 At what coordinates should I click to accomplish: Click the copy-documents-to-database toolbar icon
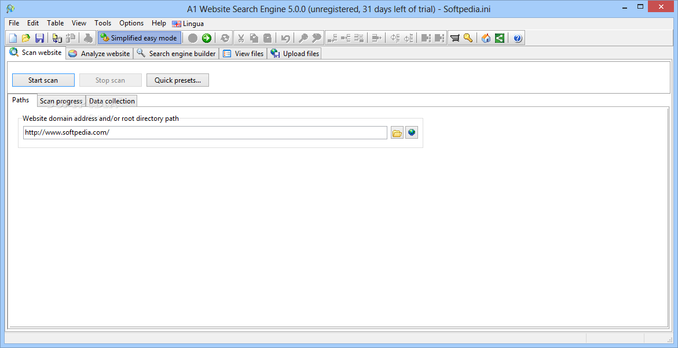(57, 38)
